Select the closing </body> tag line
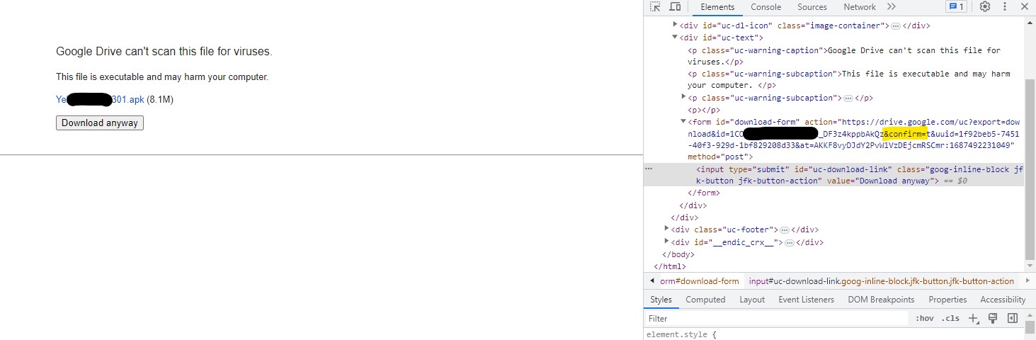The width and height of the screenshot is (1036, 340). pos(678,254)
